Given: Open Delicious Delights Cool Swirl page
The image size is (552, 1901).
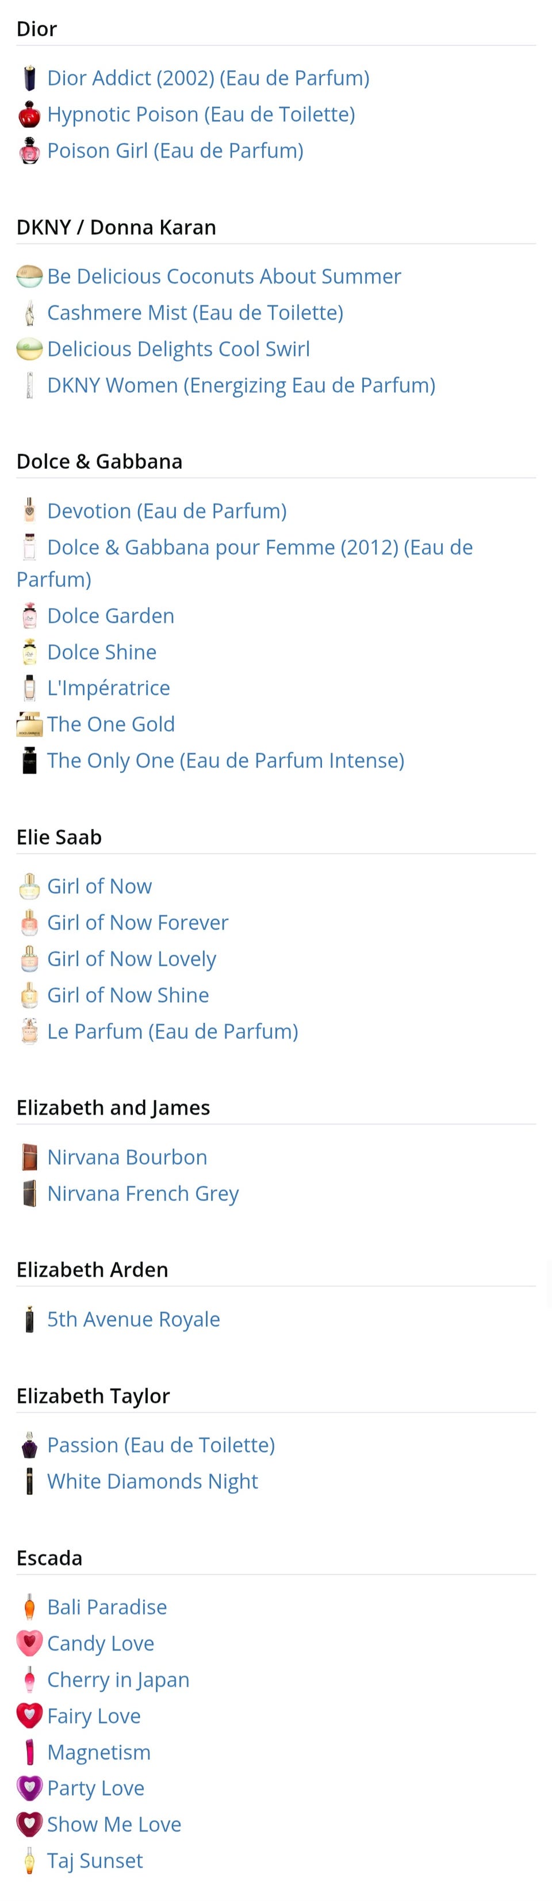Looking at the screenshot, I should click(x=178, y=349).
